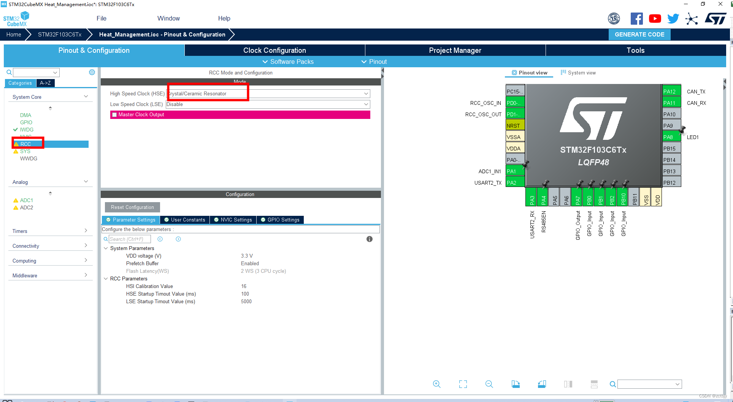This screenshot has width=733, height=402.
Task: Open the YouTube icon link
Action: [x=655, y=19]
